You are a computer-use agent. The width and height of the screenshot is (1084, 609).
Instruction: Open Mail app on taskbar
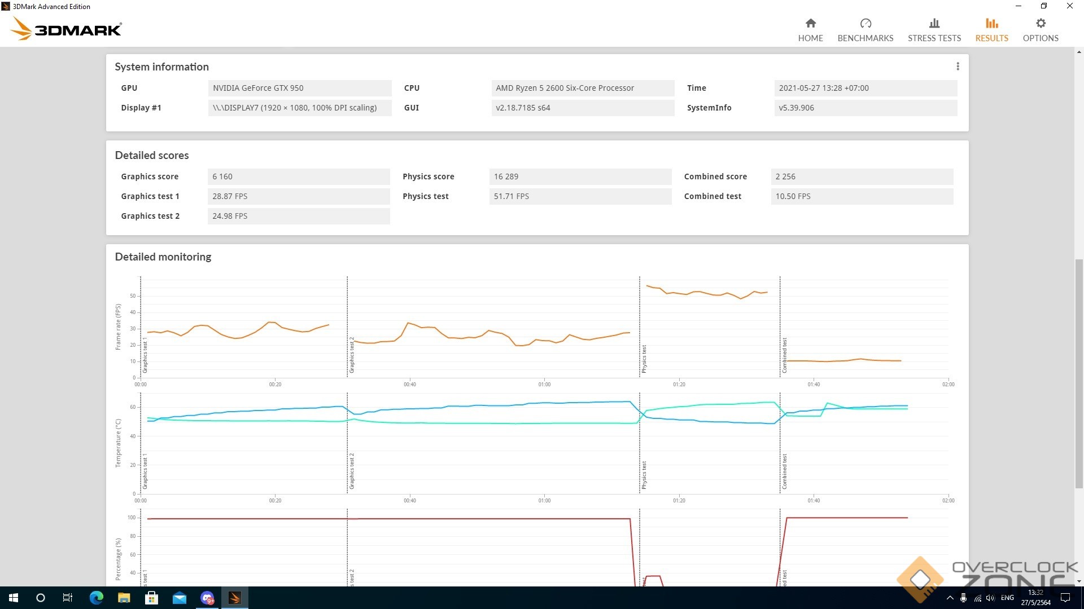[179, 598]
